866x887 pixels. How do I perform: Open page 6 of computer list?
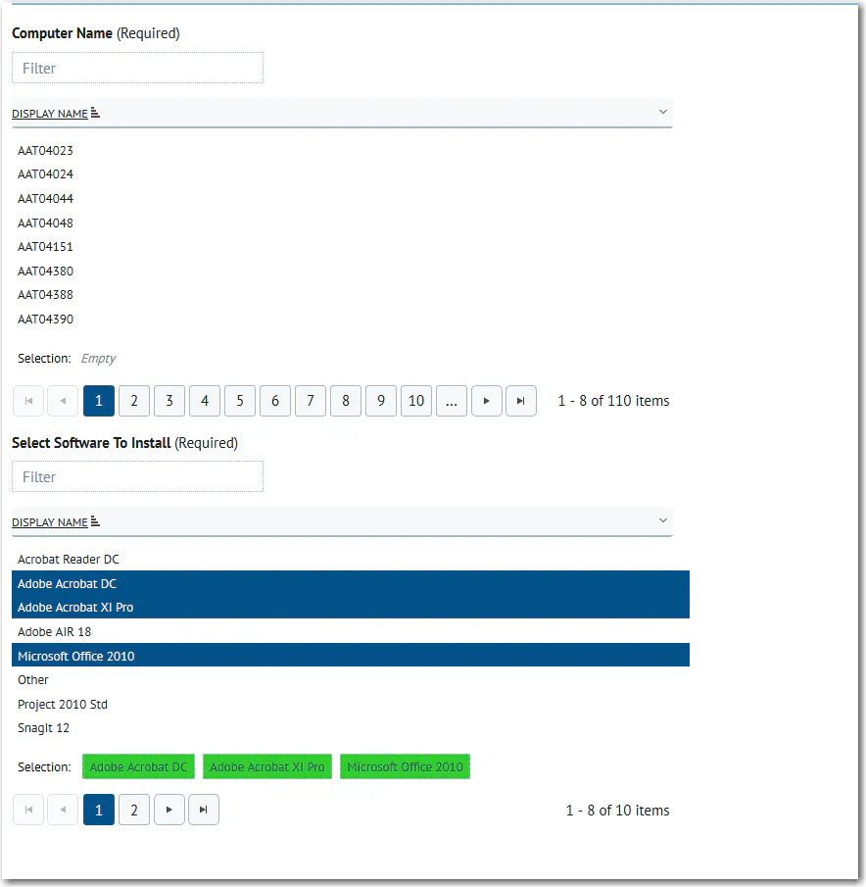pyautogui.click(x=275, y=401)
